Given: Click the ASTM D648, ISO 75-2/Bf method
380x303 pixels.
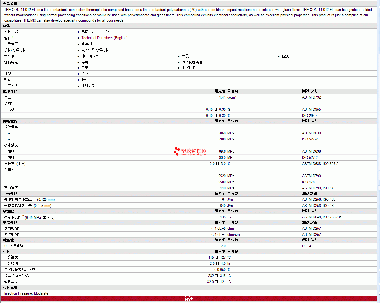Looking at the screenshot, I should tap(321, 217).
